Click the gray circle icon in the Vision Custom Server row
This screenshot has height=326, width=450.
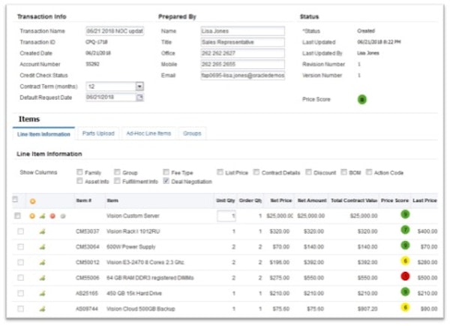coord(63,216)
